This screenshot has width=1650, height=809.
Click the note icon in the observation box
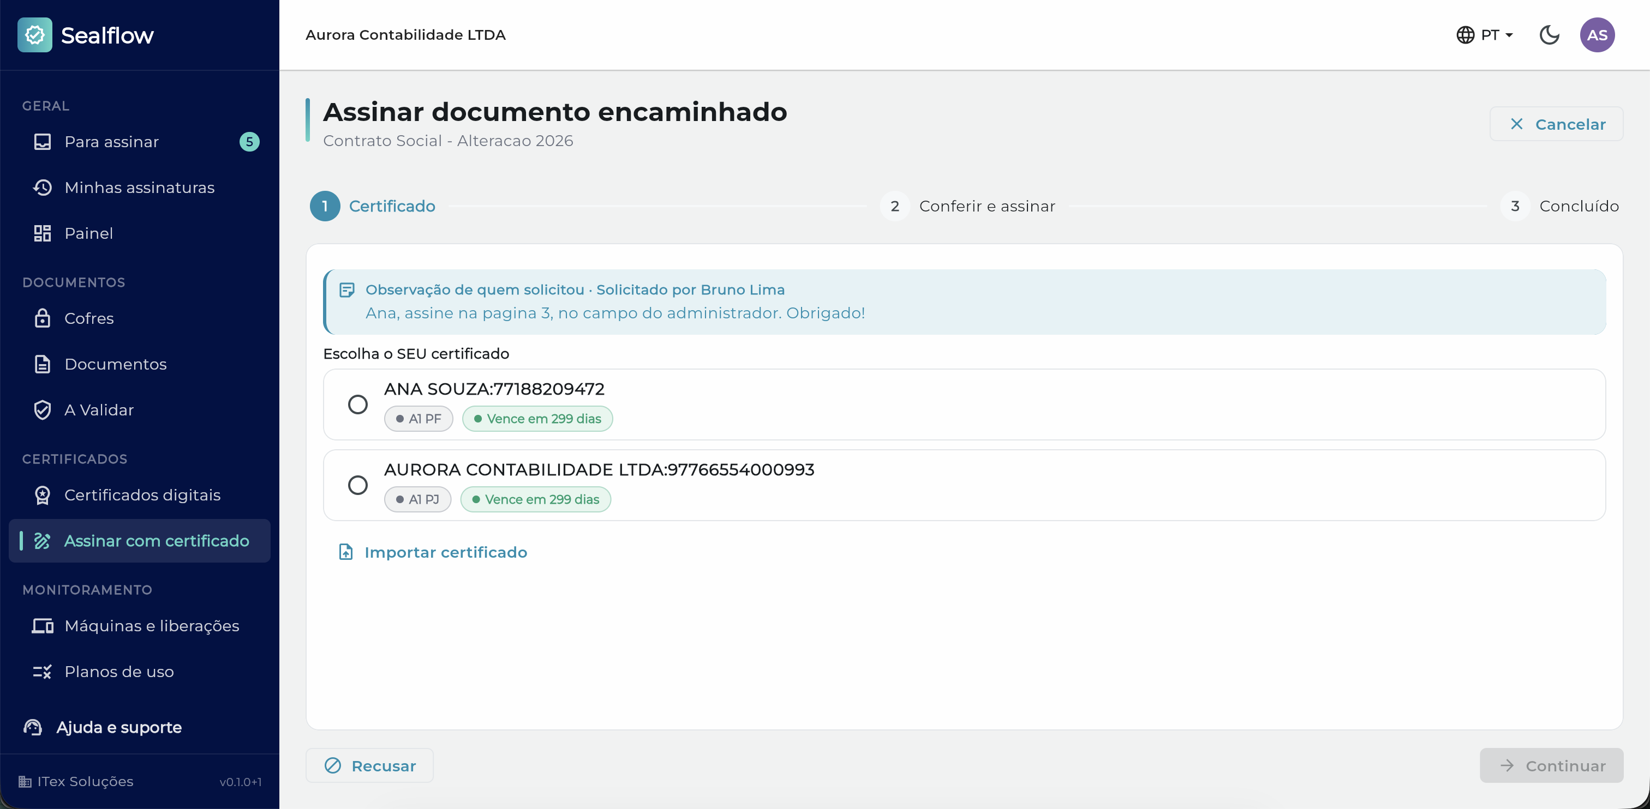tap(346, 290)
